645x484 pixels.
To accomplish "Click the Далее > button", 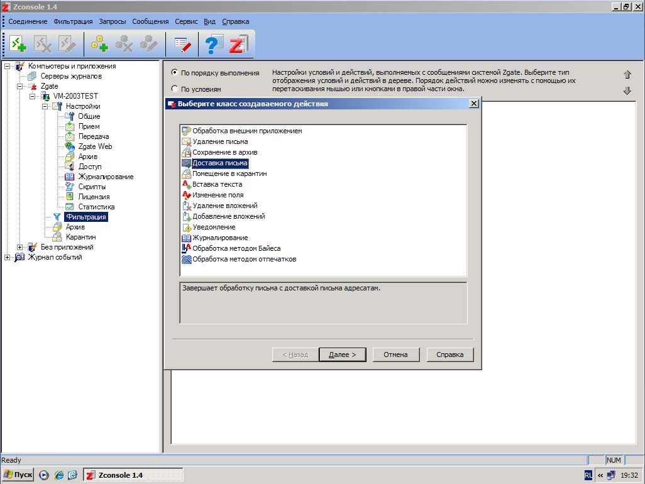I will [342, 355].
